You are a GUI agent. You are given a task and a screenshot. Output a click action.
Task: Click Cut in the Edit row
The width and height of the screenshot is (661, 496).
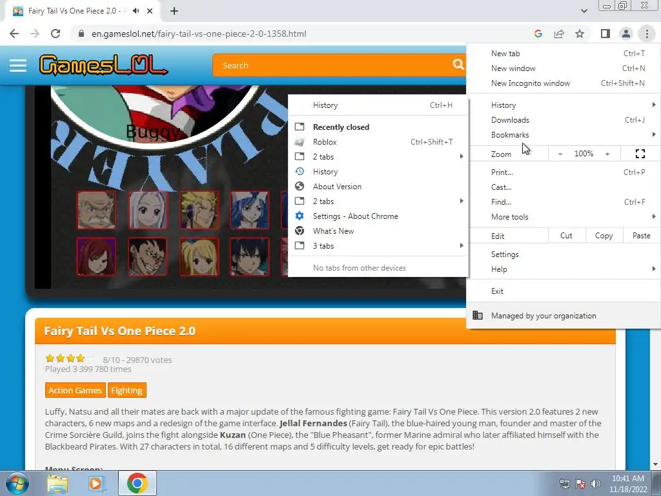pos(567,236)
